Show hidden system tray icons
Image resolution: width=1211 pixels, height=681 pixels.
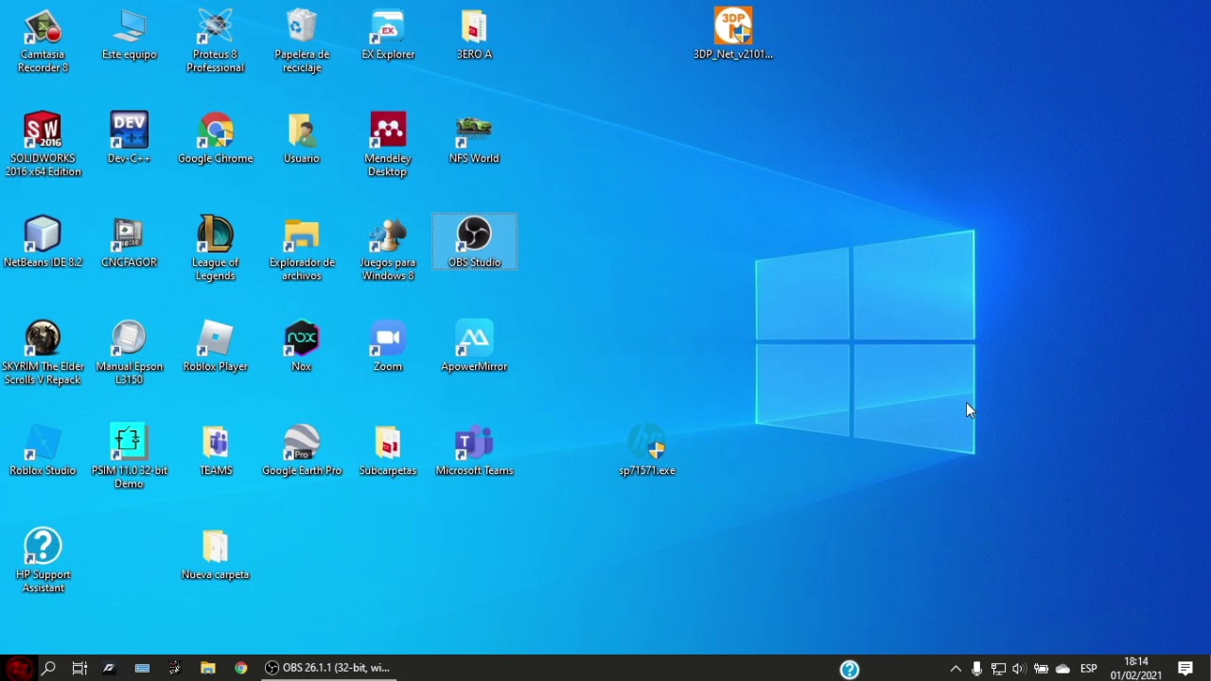[956, 669]
